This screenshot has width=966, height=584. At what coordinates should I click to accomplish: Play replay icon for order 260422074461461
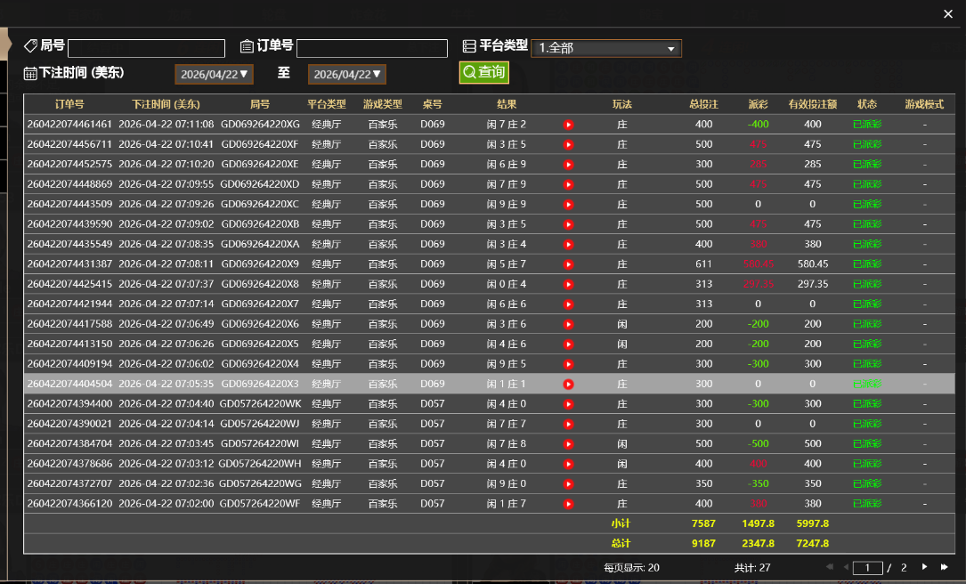click(x=568, y=125)
